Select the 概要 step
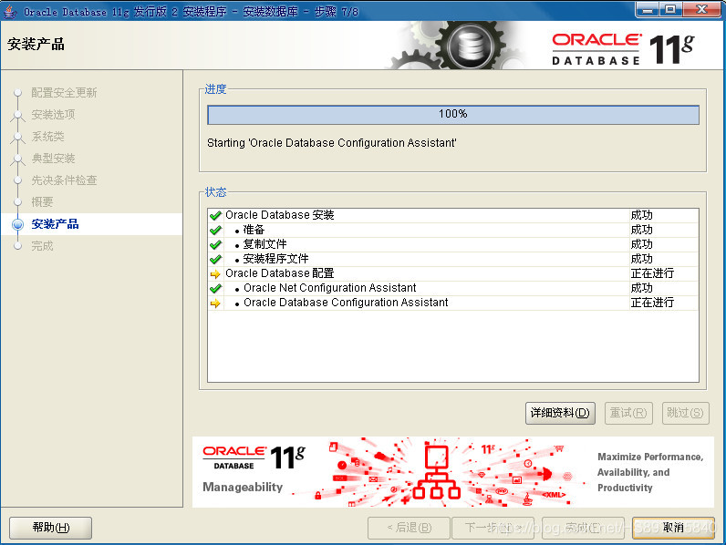This screenshot has width=726, height=545. point(42,202)
